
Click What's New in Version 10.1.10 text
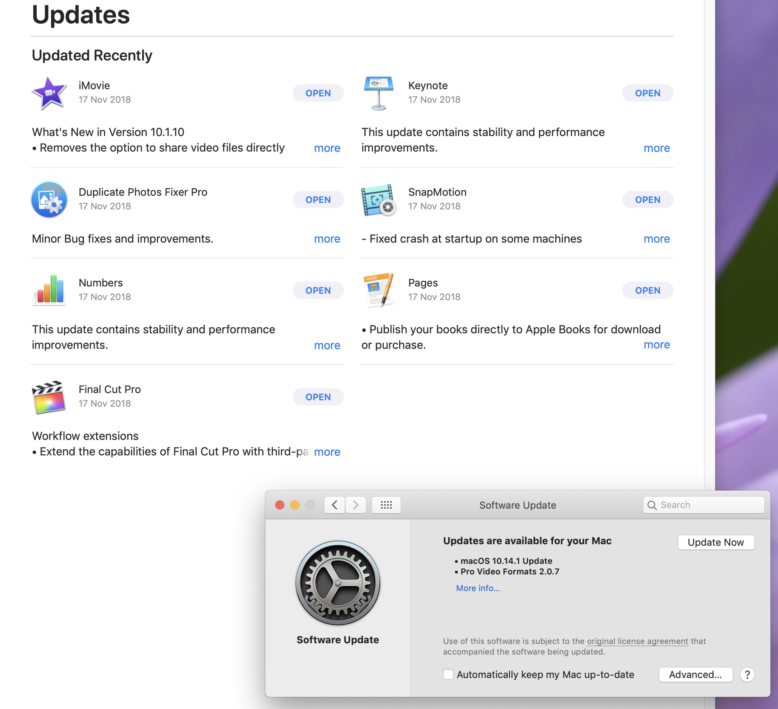[x=108, y=132]
